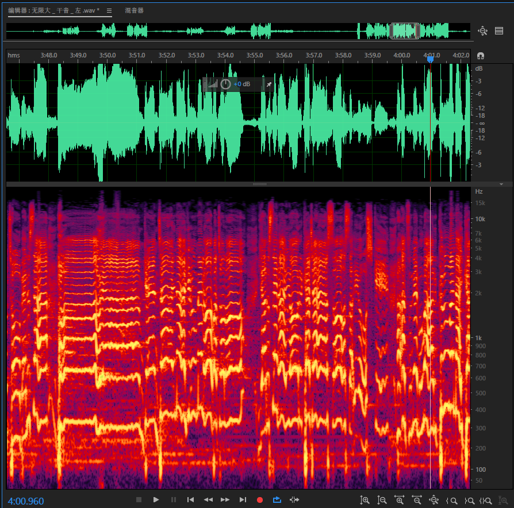Zoom out full in overview navigator

pos(482,31)
